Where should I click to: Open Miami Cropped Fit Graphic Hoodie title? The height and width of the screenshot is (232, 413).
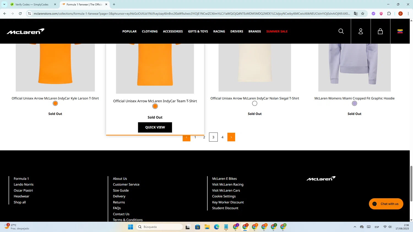354,98
